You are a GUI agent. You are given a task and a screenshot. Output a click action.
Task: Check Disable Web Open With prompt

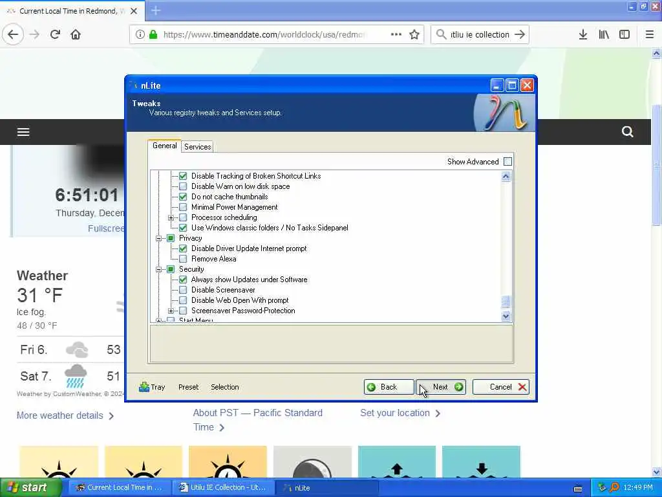(x=183, y=300)
